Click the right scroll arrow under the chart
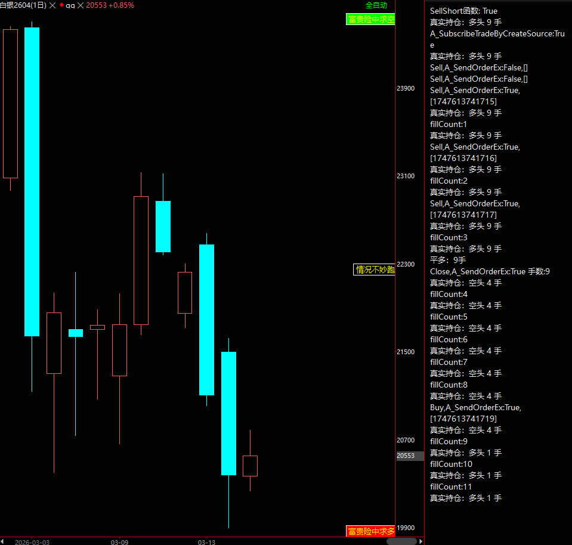Viewport: 572px width, 545px height. coord(421,541)
